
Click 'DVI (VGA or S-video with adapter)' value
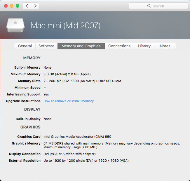pos(69,154)
